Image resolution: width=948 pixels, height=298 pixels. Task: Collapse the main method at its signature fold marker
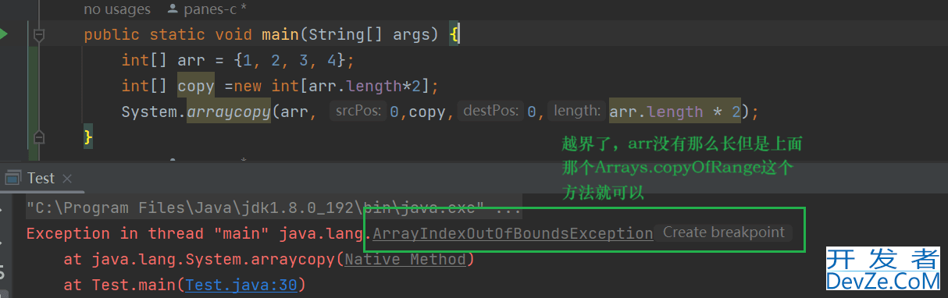(39, 34)
